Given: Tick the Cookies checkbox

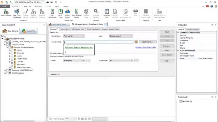Looking at the screenshot, I should pyautogui.click(x=12, y=62).
